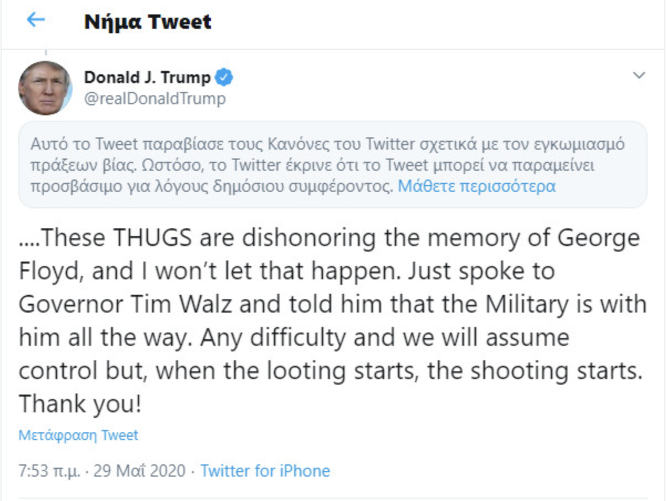Click the back arrow icon
The height and width of the screenshot is (501, 668).
tap(35, 21)
